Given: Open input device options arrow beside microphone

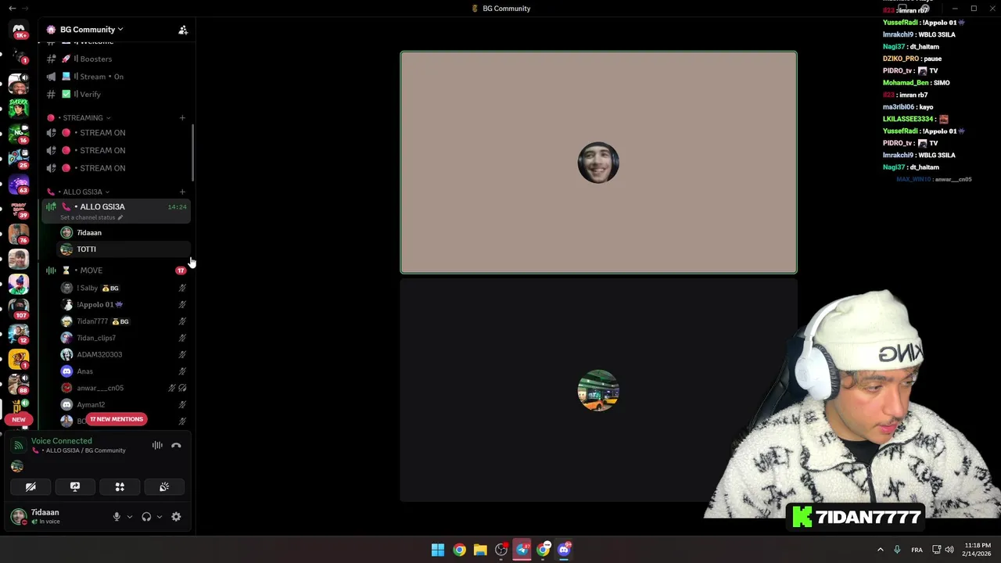Looking at the screenshot, I should (x=129, y=517).
